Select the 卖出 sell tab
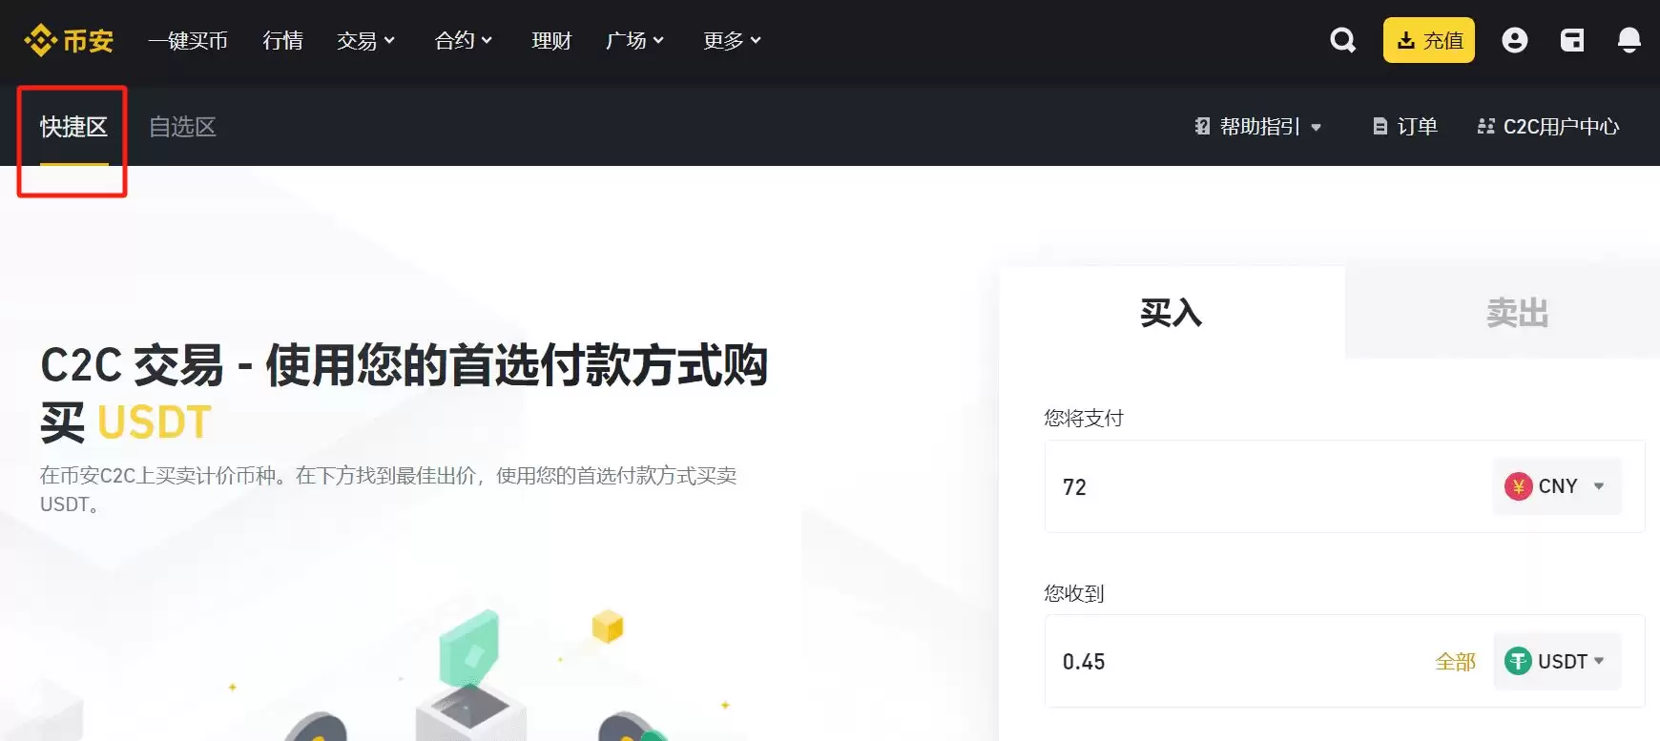The height and width of the screenshot is (741, 1660). 1517,313
